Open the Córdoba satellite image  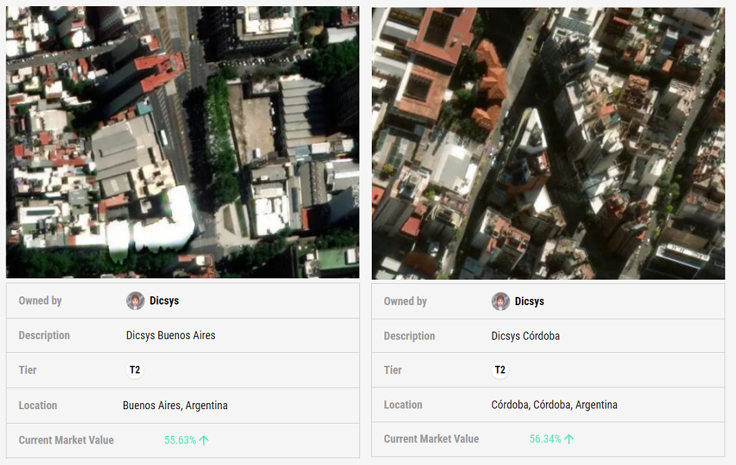click(548, 143)
